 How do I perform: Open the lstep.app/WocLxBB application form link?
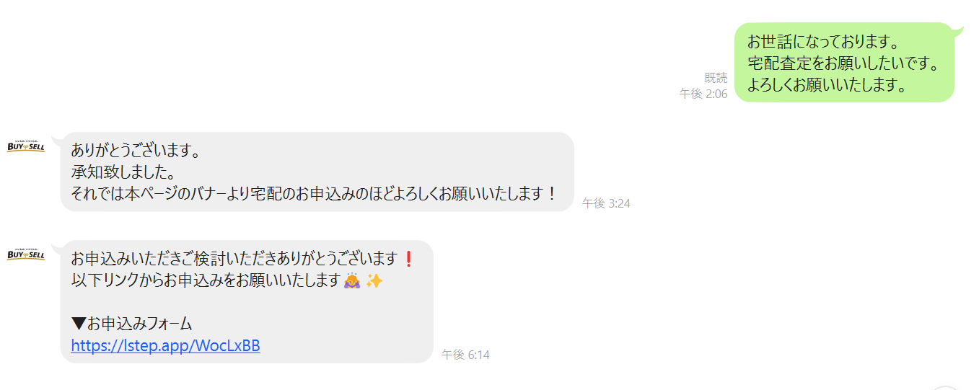pos(165,346)
